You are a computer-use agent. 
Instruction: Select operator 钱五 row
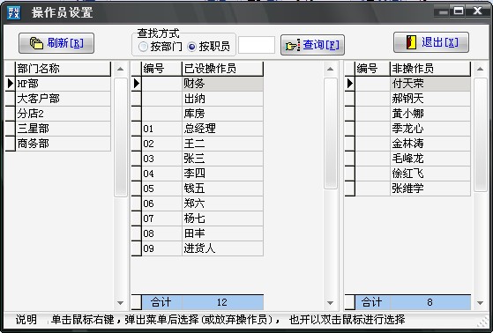pos(203,189)
